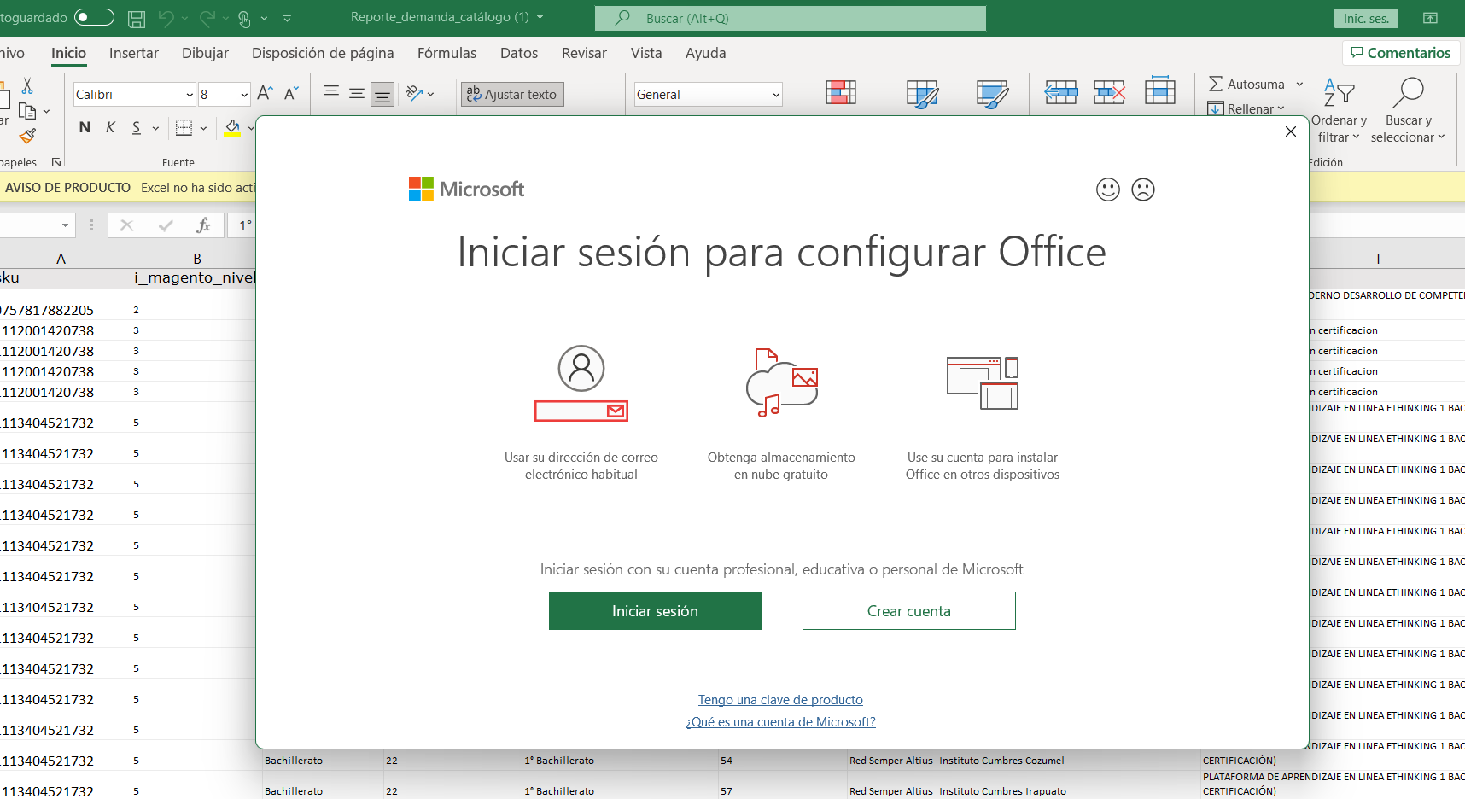Follow the 'Tengo una clave de producto' link
This screenshot has width=1465, height=799.
tap(780, 700)
